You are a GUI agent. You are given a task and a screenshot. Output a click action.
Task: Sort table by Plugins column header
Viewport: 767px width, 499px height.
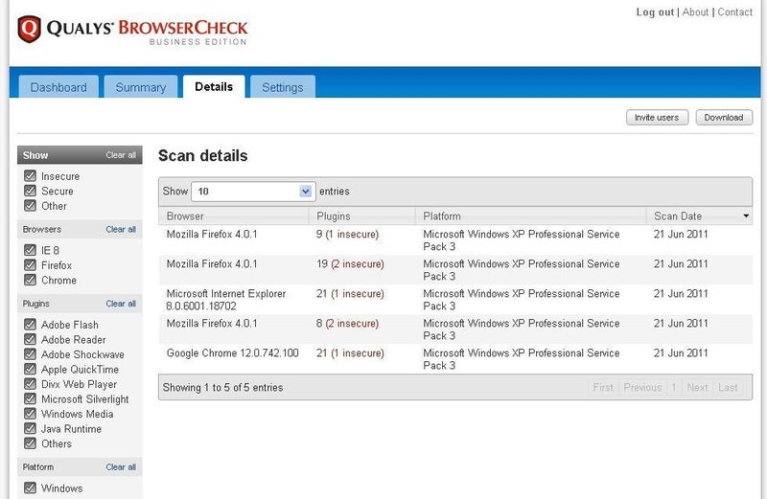[362, 216]
